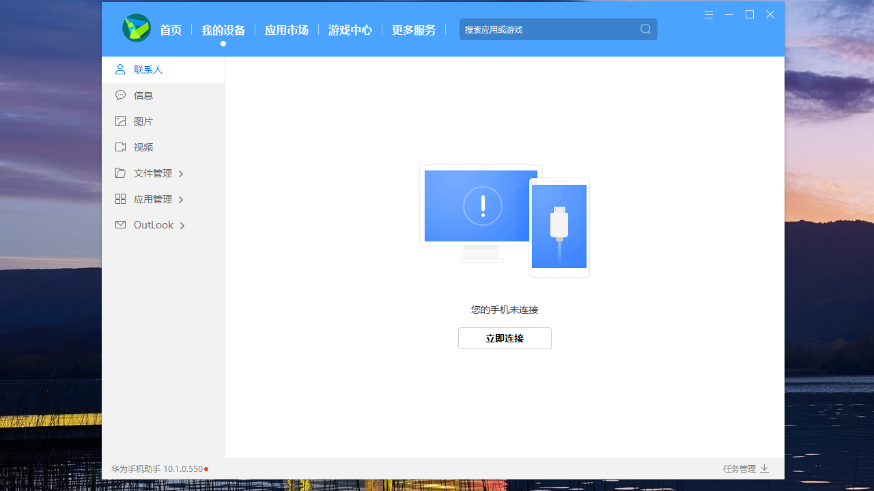Viewport: 874px width, 491px height.
Task: Open the Messages (信息) panel icon
Action: pos(120,95)
